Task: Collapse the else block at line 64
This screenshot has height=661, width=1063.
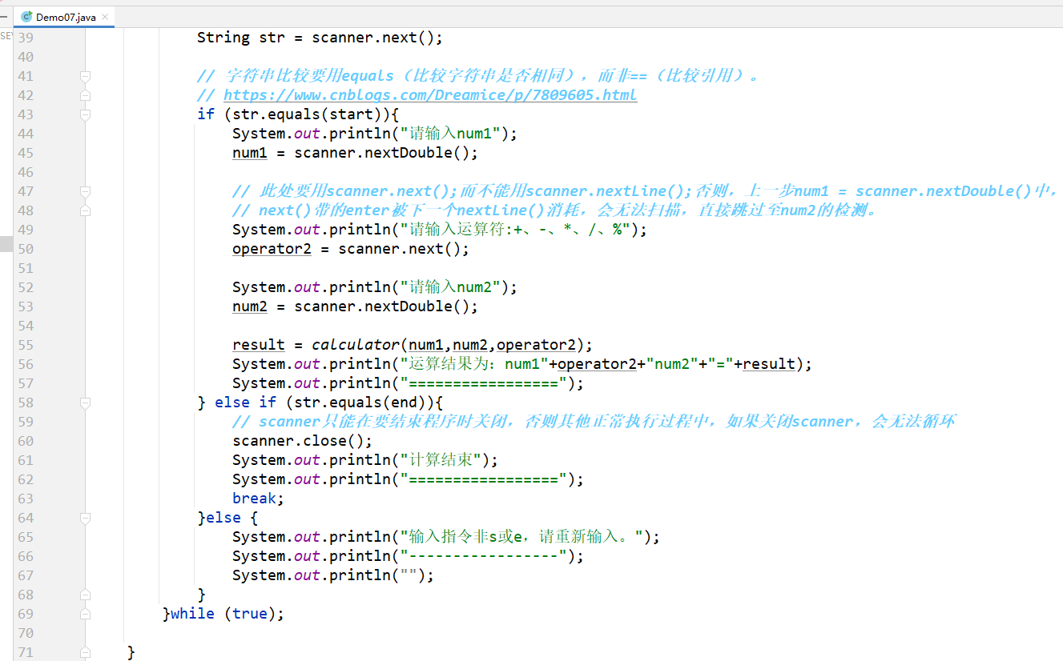Action: pos(85,518)
